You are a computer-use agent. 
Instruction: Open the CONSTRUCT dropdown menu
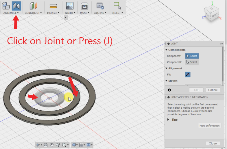[x=33, y=13]
